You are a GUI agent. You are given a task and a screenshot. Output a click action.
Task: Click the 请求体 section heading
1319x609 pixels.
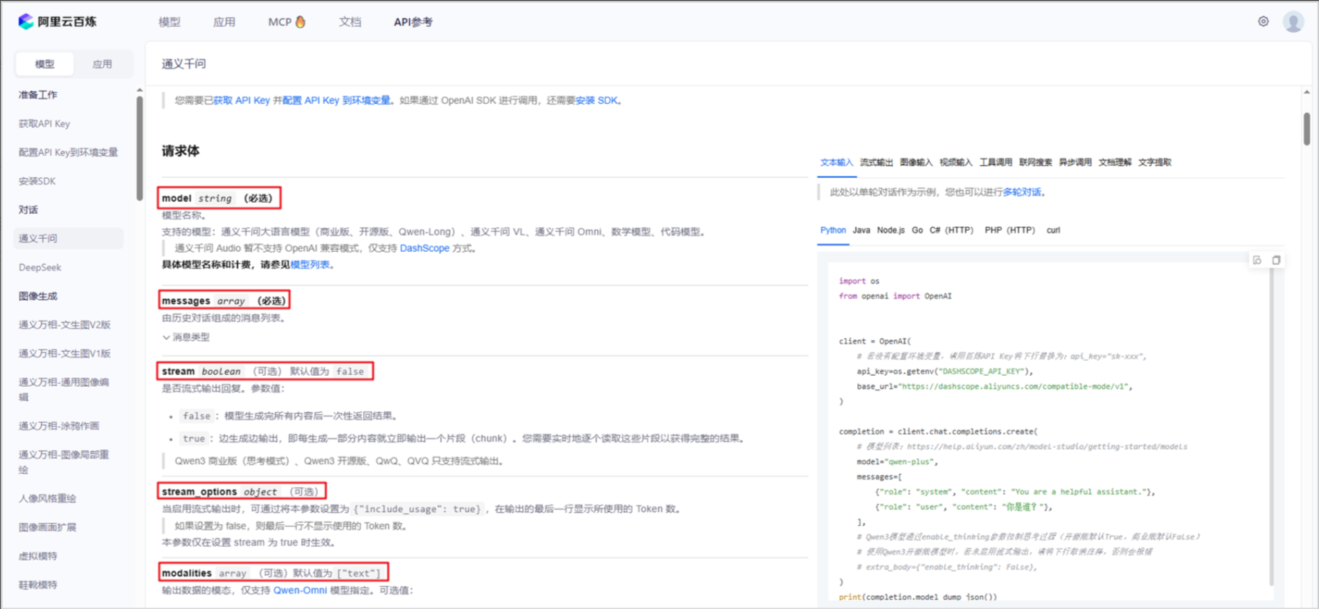(180, 151)
